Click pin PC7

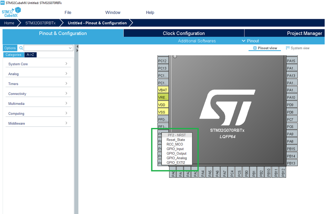click(x=292, y=119)
